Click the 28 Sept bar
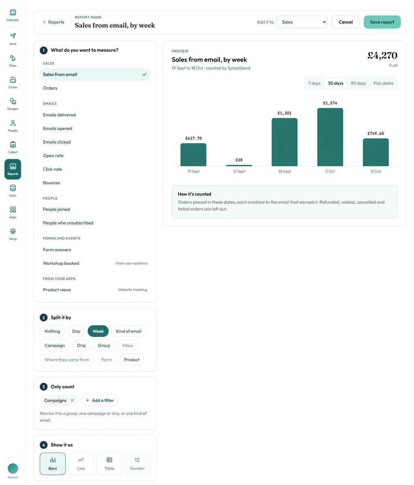The width and height of the screenshot is (414, 485). pyautogui.click(x=284, y=142)
